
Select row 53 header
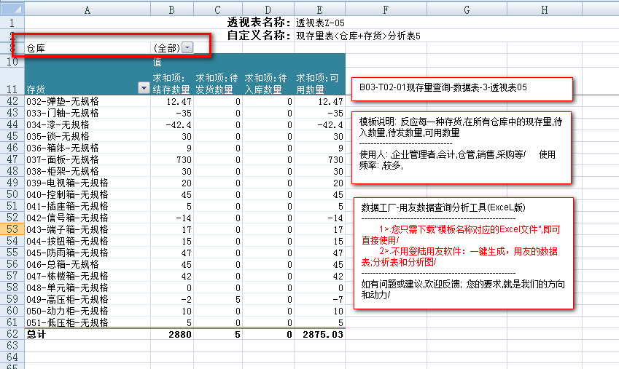point(12,229)
